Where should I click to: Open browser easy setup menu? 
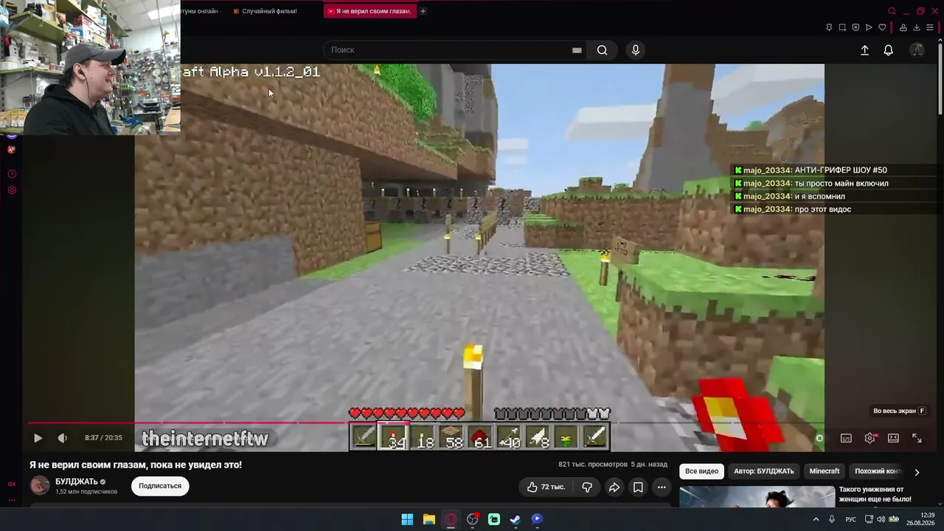click(x=930, y=27)
